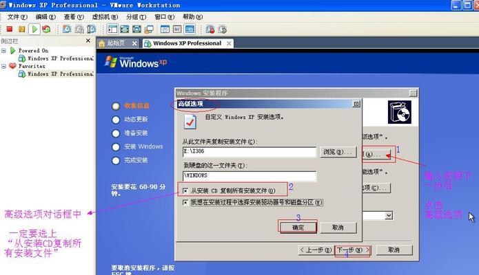The width and height of the screenshot is (479, 275).
Task: Click the Quick Switch mode toolbar icon
Action: pyautogui.click(x=136, y=30)
